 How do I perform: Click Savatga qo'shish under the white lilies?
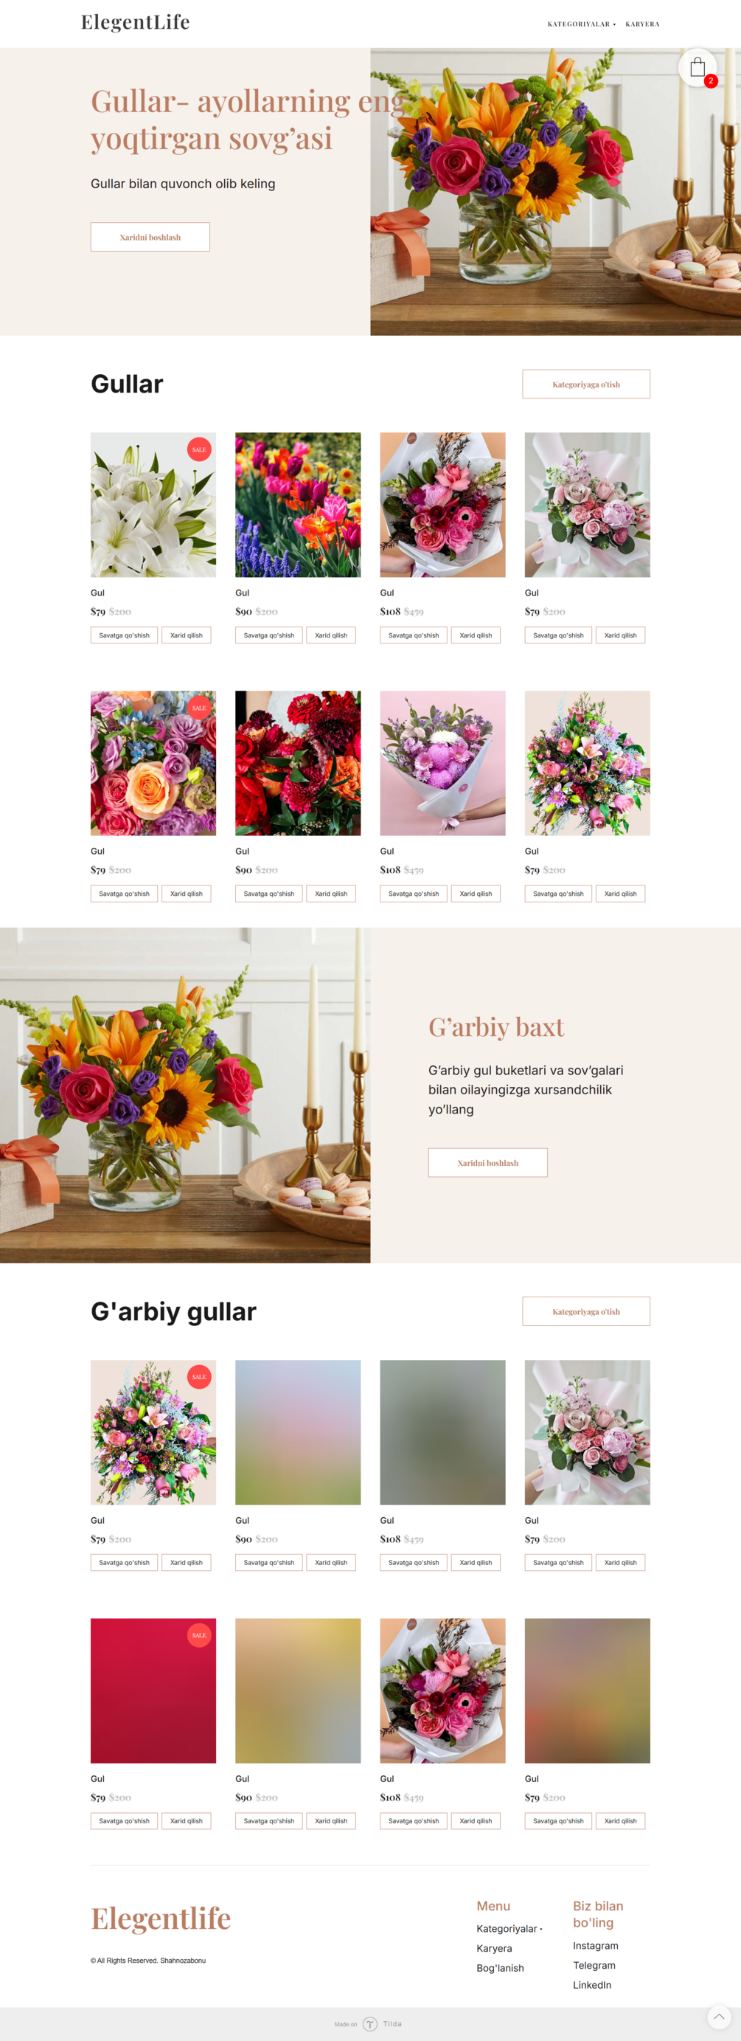[x=125, y=635]
